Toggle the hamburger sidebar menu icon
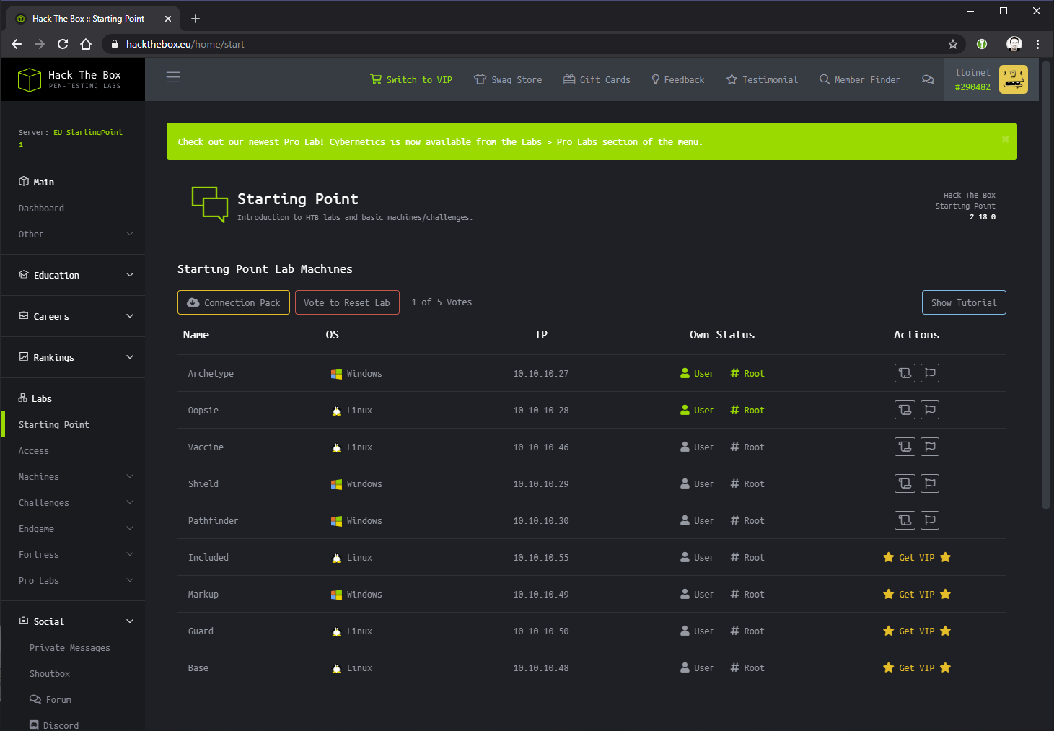The image size is (1054, 731). tap(173, 77)
